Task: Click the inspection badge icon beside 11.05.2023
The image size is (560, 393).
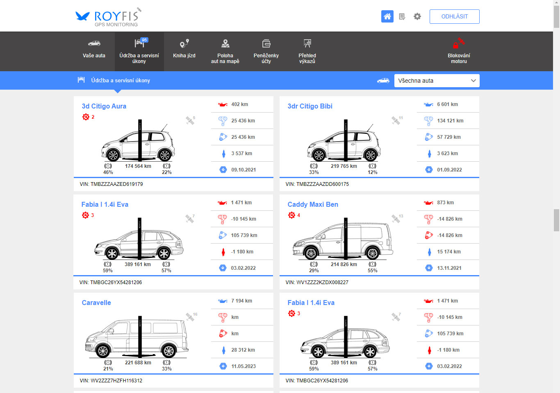Action: pos(223,366)
